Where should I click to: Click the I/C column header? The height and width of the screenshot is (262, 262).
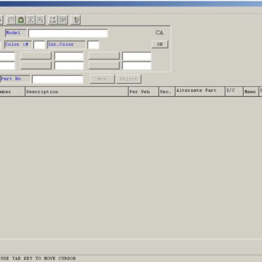[234, 92]
